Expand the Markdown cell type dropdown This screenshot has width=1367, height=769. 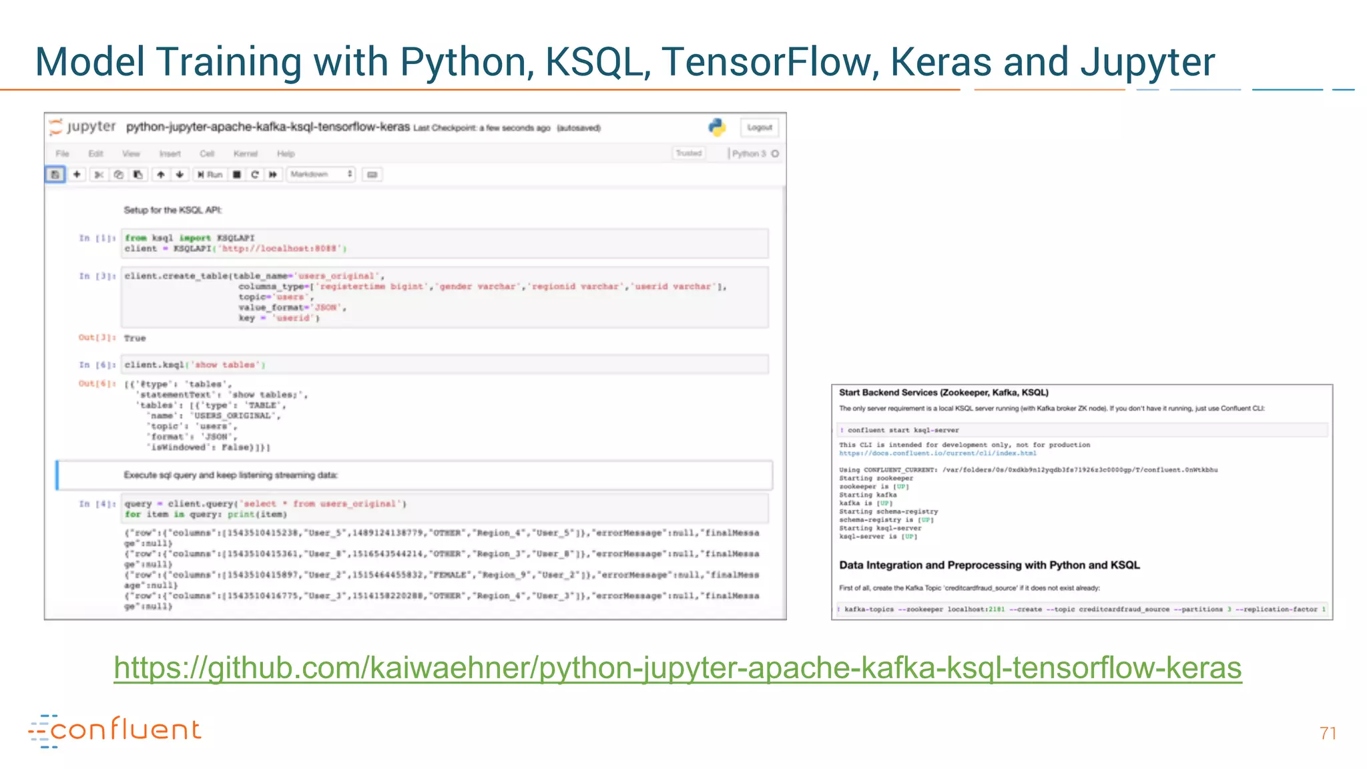(321, 175)
